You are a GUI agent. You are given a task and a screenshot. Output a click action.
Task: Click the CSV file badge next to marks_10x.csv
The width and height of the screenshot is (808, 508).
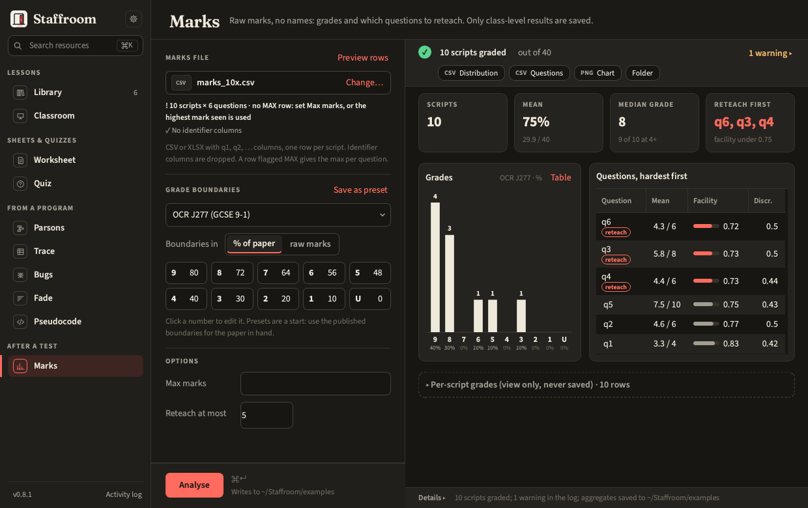[x=181, y=83]
